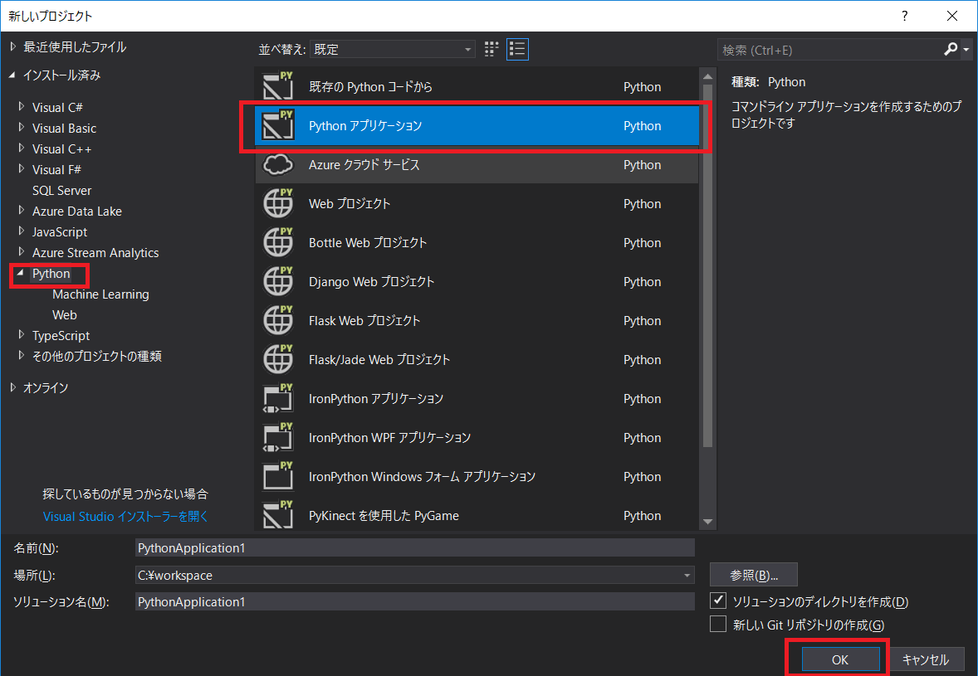Collapse the Python tree node
The height and width of the screenshot is (676, 978).
pyautogui.click(x=21, y=274)
